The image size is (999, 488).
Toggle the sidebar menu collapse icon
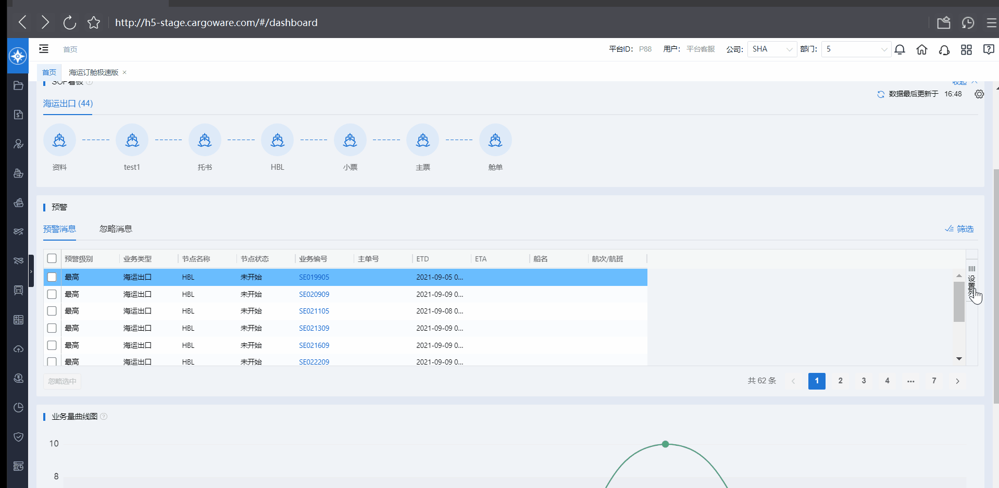pos(44,49)
